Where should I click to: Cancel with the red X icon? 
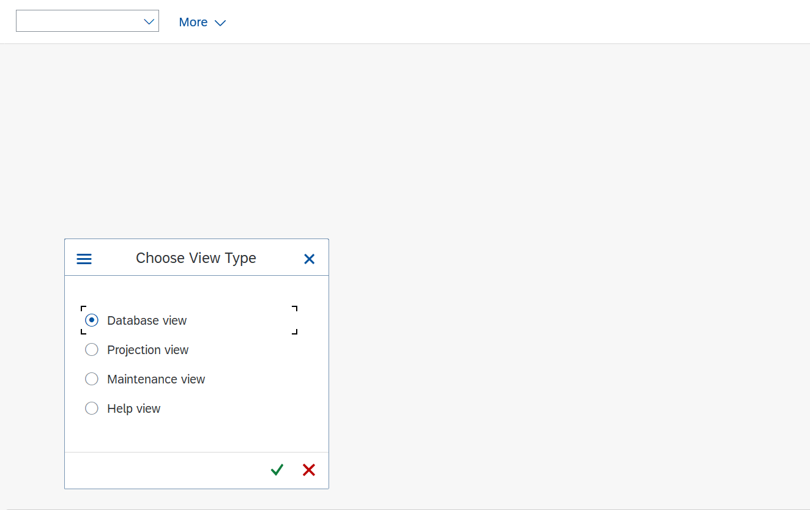coord(309,470)
